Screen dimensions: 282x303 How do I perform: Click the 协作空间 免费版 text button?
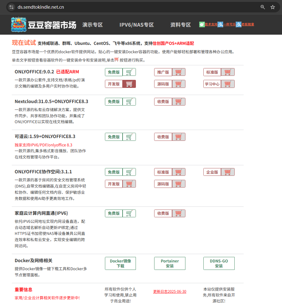[x=114, y=172]
